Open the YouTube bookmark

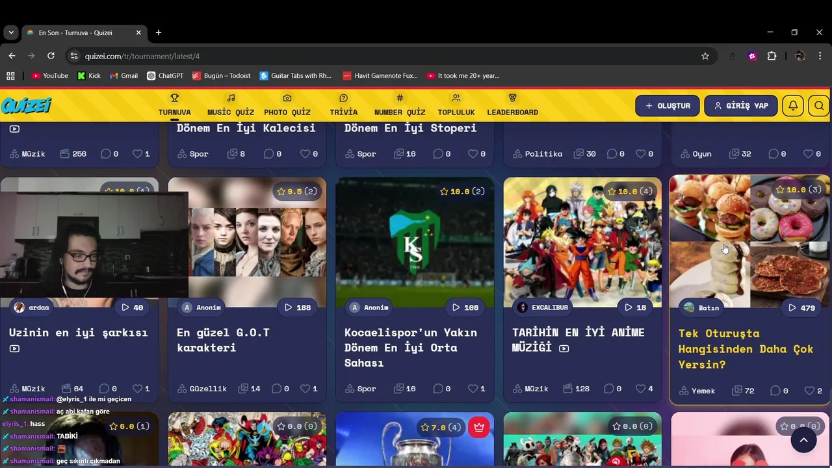click(50, 75)
